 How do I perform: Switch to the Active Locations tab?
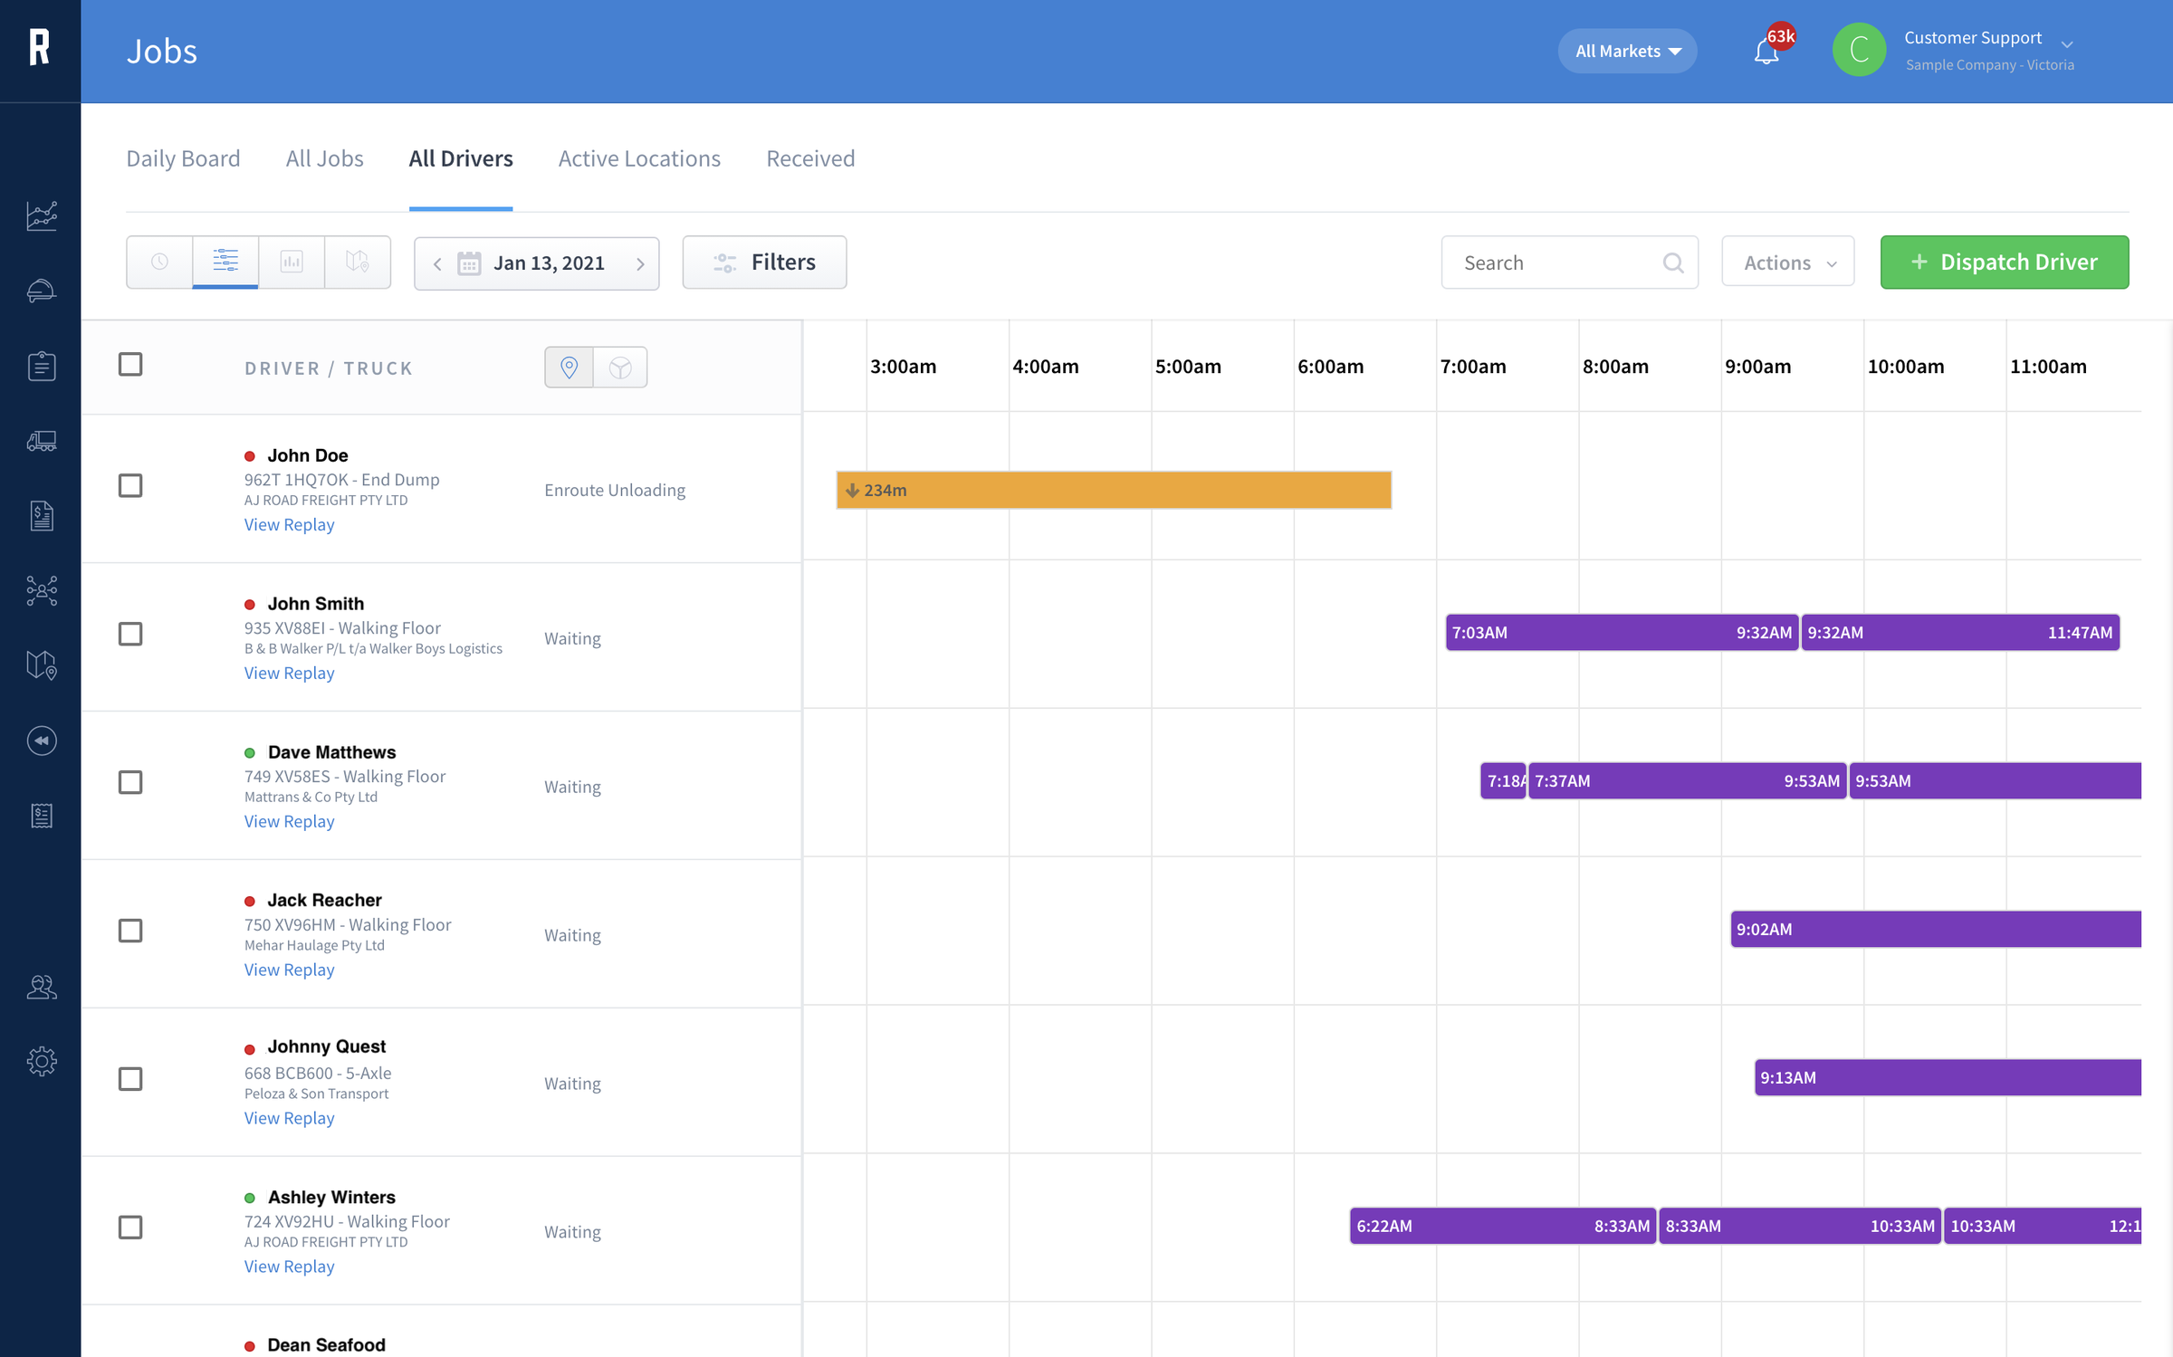pyautogui.click(x=639, y=158)
